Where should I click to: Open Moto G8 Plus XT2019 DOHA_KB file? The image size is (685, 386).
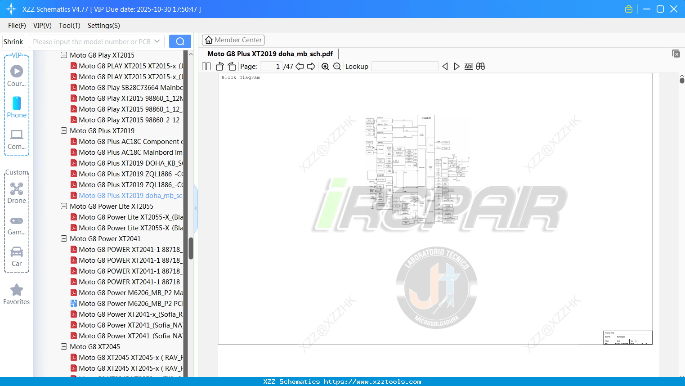[126, 163]
